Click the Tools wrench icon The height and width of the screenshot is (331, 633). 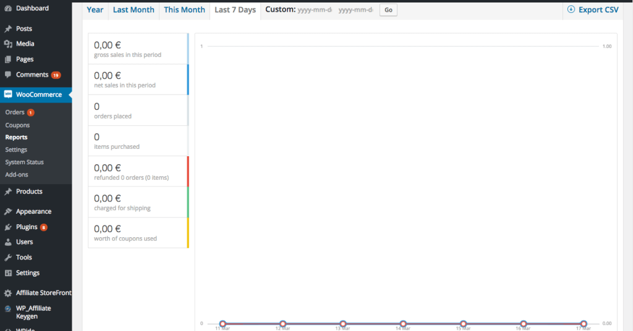tap(8, 258)
